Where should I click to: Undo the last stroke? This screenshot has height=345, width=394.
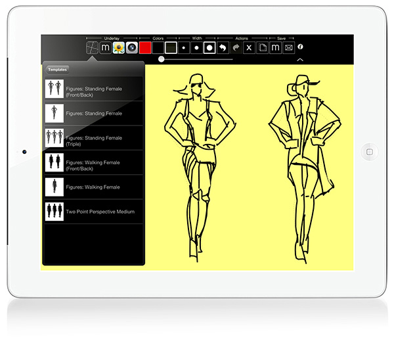[223, 48]
